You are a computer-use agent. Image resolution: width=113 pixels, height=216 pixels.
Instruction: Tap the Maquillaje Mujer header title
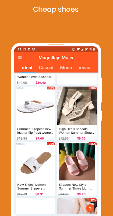(x=56, y=58)
